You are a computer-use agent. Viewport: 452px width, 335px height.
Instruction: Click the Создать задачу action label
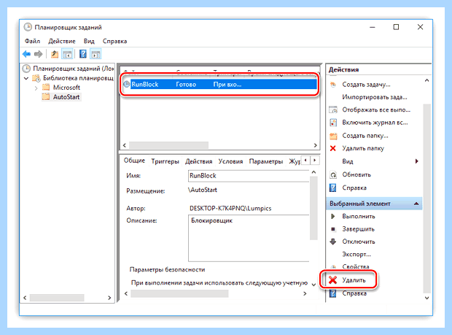click(x=366, y=85)
